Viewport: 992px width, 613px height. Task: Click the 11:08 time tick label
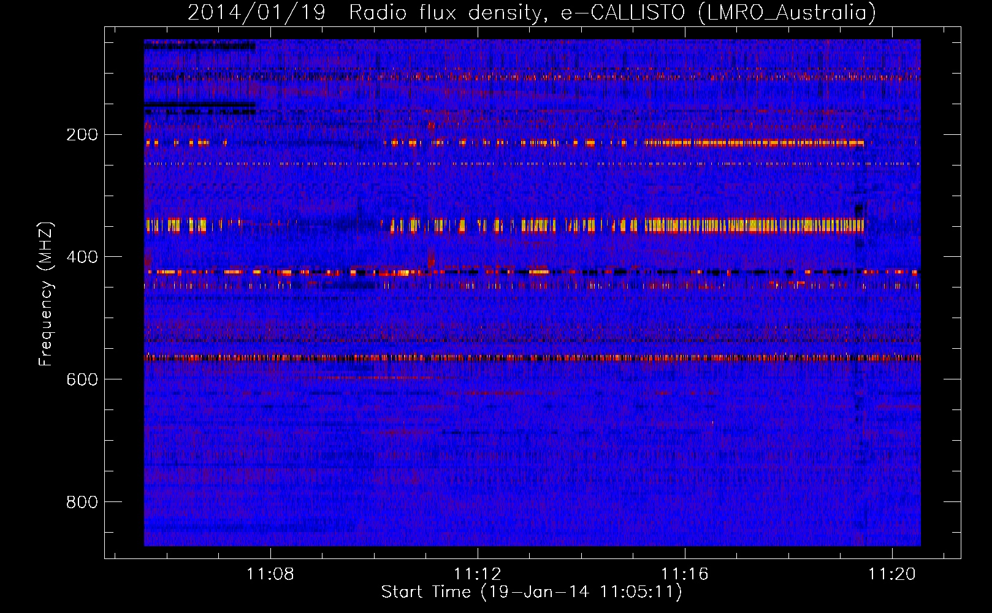pyautogui.click(x=270, y=574)
